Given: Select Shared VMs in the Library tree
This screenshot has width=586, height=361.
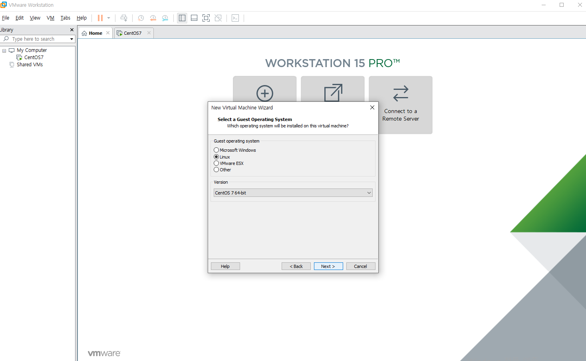Looking at the screenshot, I should pos(30,65).
